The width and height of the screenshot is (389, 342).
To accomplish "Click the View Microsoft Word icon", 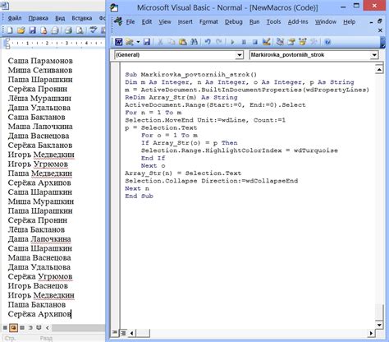I will click(119, 42).
